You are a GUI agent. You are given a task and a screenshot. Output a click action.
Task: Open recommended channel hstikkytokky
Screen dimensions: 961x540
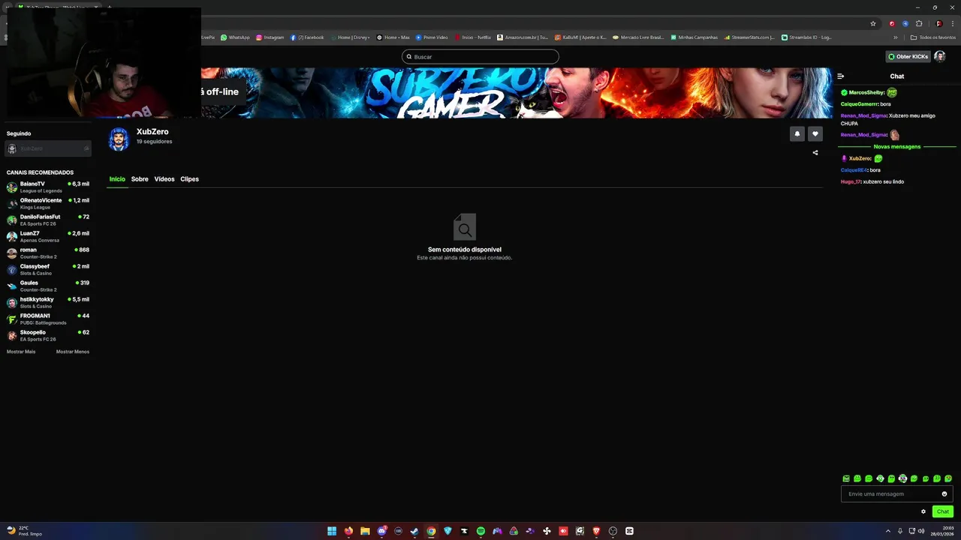[48, 302]
